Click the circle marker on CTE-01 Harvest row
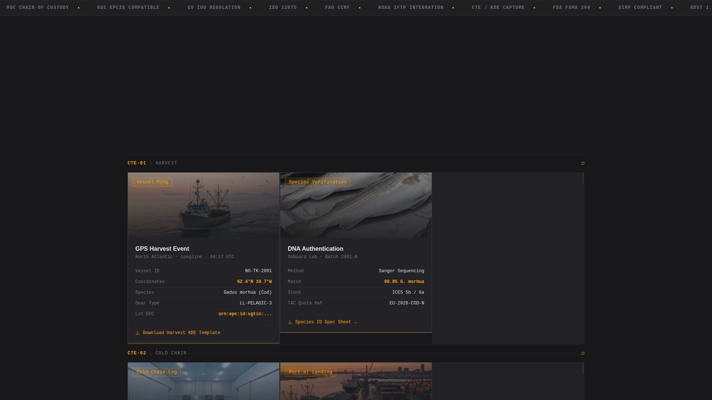The width and height of the screenshot is (712, 400). coord(583,163)
